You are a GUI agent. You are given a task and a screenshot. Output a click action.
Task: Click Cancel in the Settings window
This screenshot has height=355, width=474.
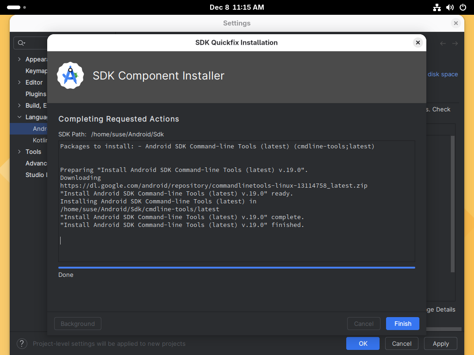click(x=401, y=343)
